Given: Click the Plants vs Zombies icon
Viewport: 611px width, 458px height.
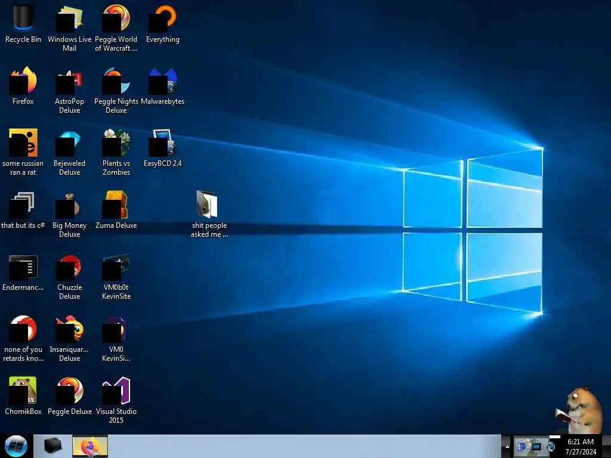Looking at the screenshot, I should click(116, 152).
